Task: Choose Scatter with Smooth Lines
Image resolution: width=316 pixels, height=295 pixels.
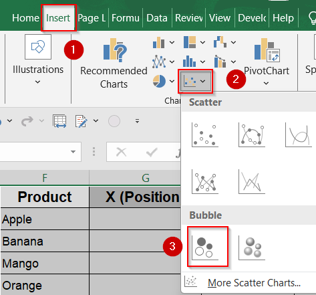Action: (299, 135)
